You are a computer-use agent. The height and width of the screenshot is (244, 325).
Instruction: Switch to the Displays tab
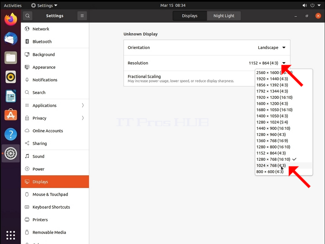point(190,16)
